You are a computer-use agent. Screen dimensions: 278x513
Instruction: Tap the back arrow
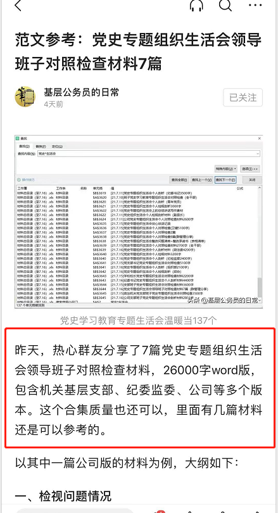click(18, 5)
